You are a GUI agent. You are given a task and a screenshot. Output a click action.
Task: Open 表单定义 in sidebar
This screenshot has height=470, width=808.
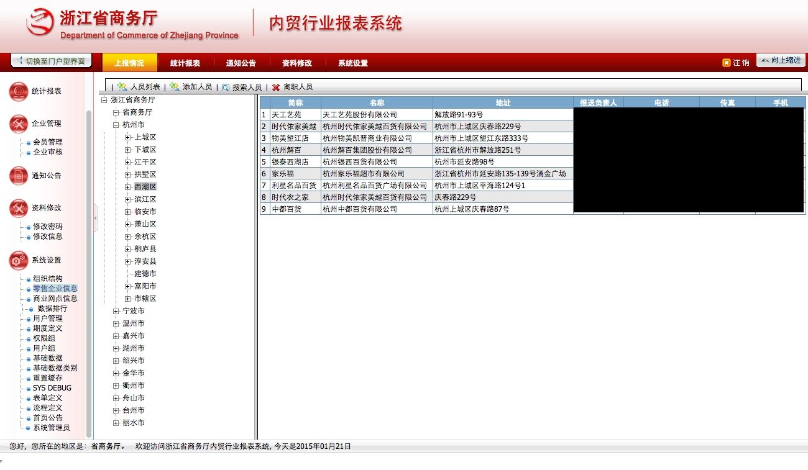[x=48, y=398]
